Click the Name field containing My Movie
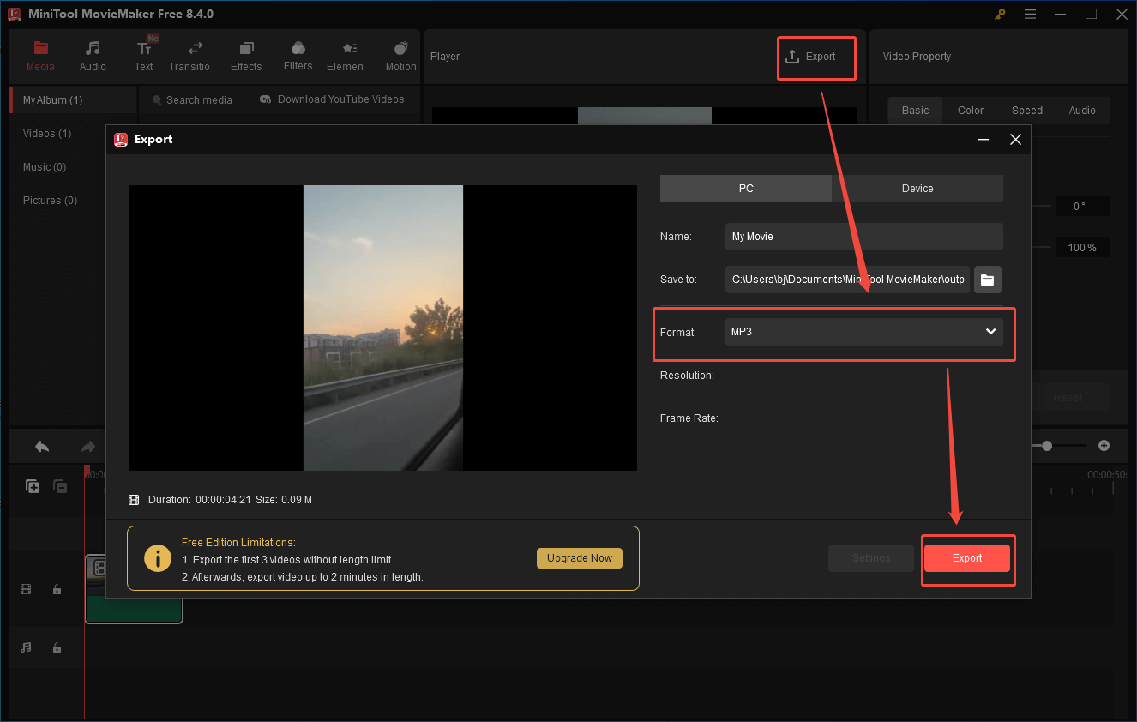Viewport: 1137px width, 722px height. (x=863, y=236)
